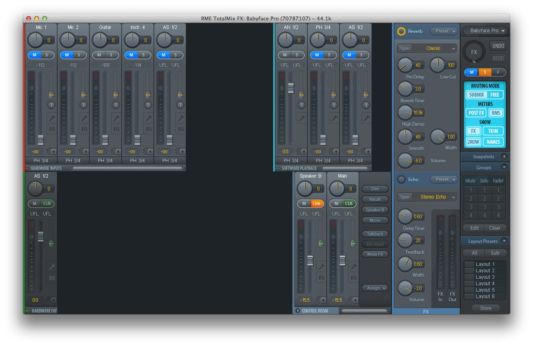Expand the Assign dropdown in Control Room
The height and width of the screenshot is (346, 533).
(x=375, y=288)
